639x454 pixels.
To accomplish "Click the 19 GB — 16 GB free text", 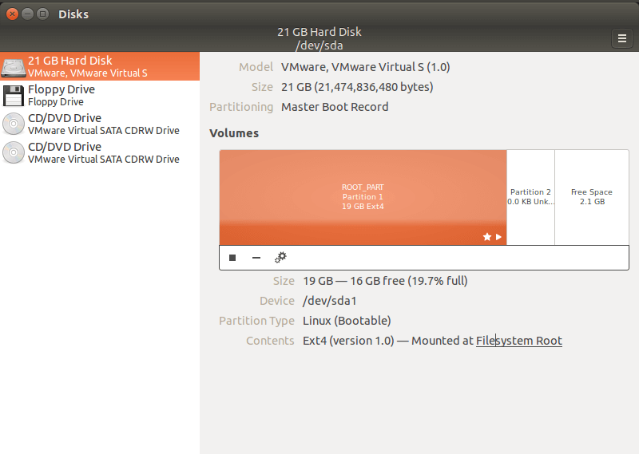I will click(385, 281).
